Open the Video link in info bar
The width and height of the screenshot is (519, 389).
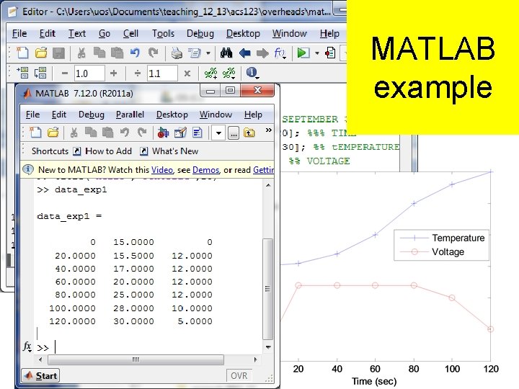[162, 170]
